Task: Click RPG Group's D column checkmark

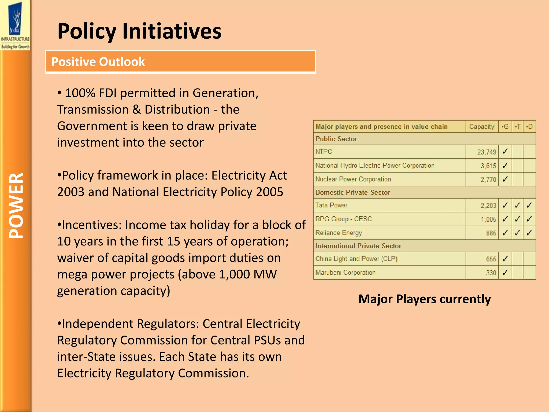Action: [x=529, y=219]
